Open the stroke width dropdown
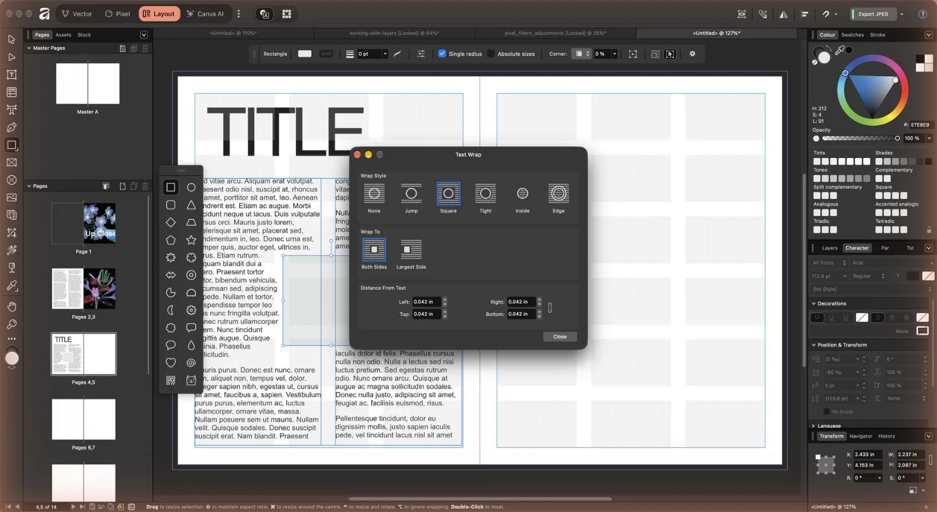The height and width of the screenshot is (512, 937). point(385,54)
